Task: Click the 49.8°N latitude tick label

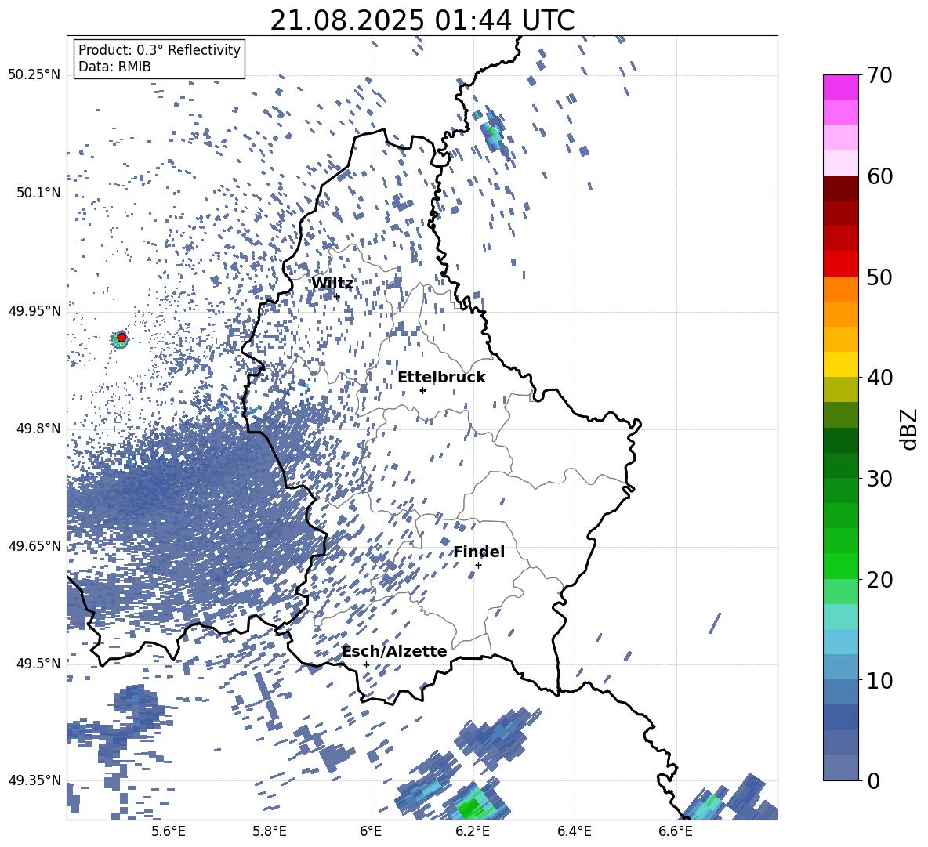Action: (x=38, y=429)
